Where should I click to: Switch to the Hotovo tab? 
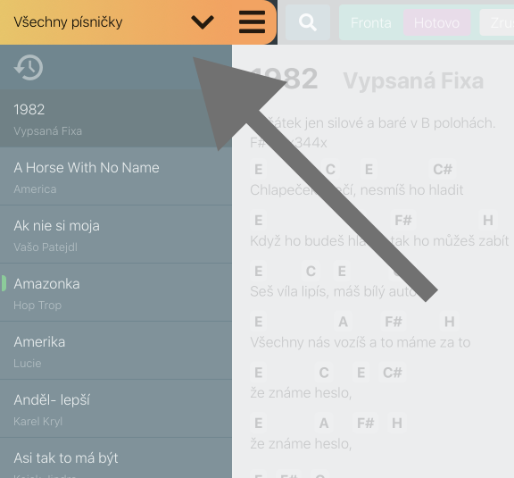pyautogui.click(x=436, y=23)
